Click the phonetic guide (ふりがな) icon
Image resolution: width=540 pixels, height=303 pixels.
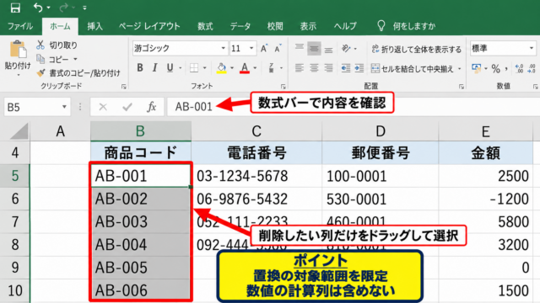point(272,68)
